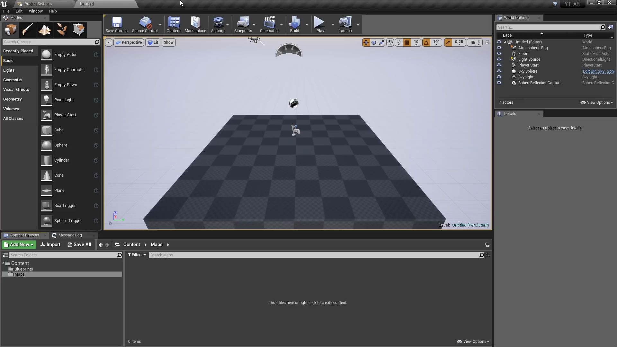Screen dimensions: 617x347
Task: Toggle snap to grid in the viewport
Action: pyautogui.click(x=407, y=42)
